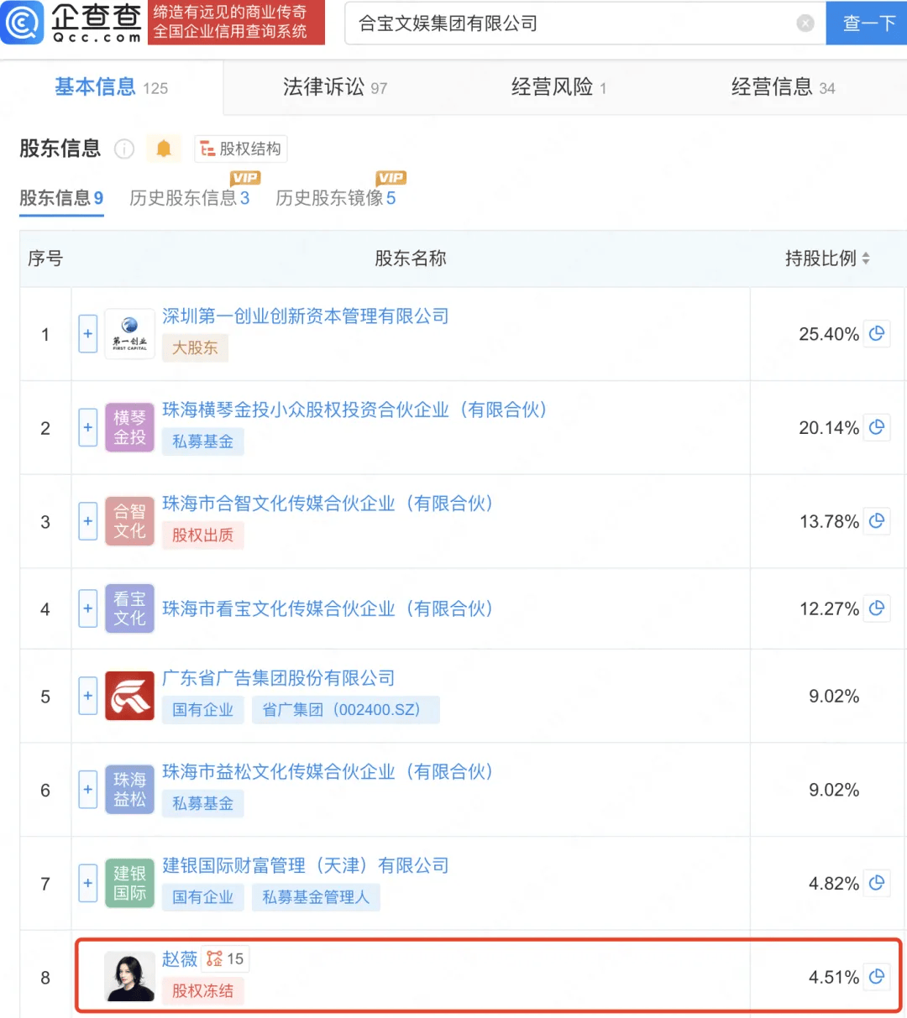Click the 横琴金投 shareholder logo
Screen dimensions: 907x1018
tap(129, 427)
